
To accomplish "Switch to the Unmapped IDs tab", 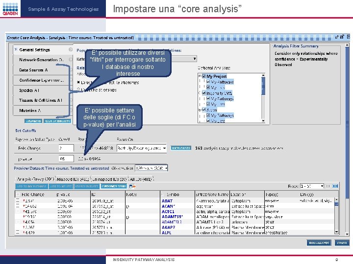I will click(109, 179).
